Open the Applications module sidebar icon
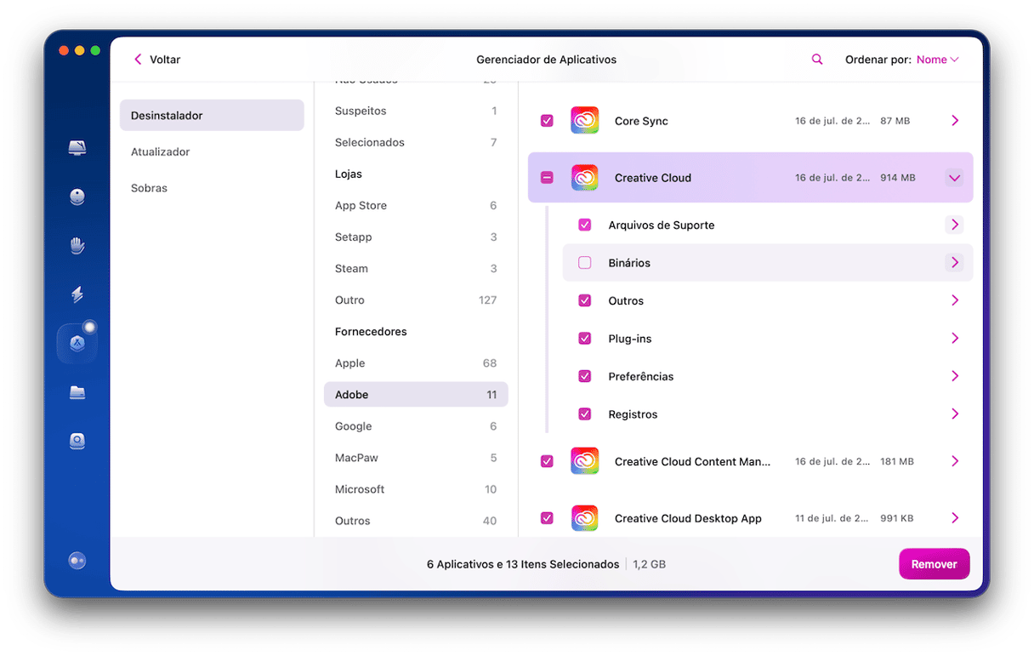Viewport: 1034px width, 656px height. (77, 344)
